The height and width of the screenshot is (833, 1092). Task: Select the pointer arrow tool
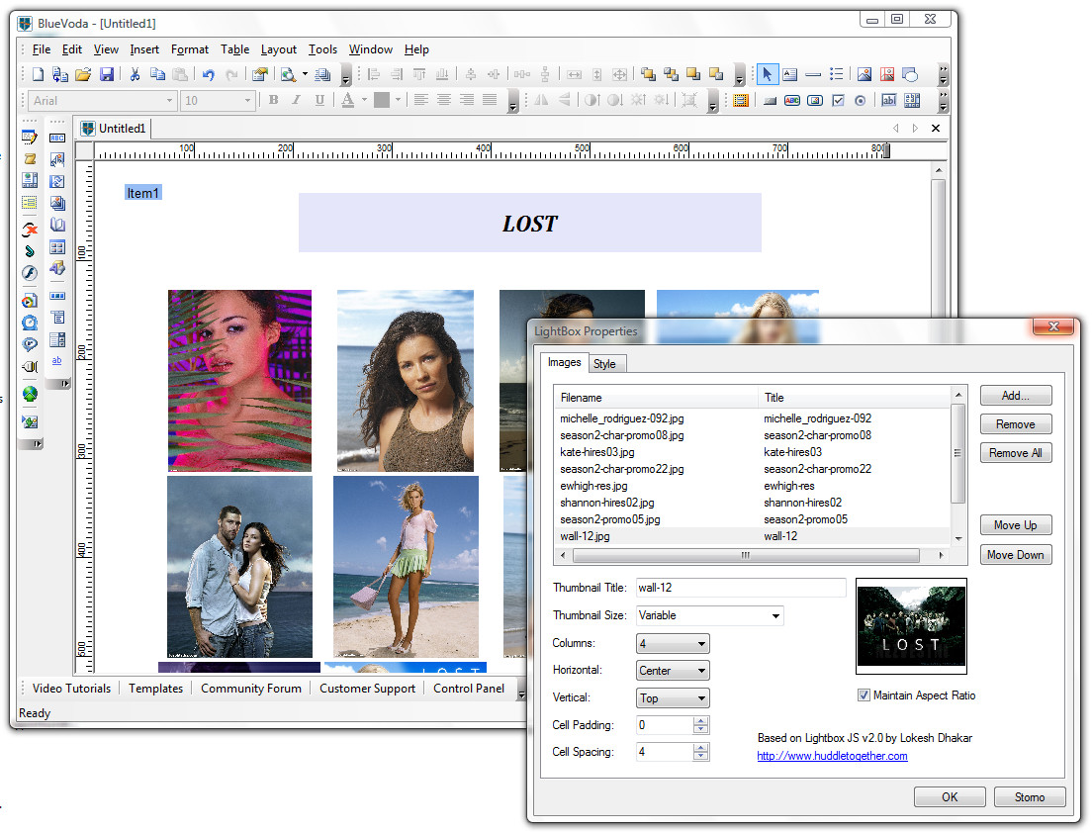[x=768, y=74]
